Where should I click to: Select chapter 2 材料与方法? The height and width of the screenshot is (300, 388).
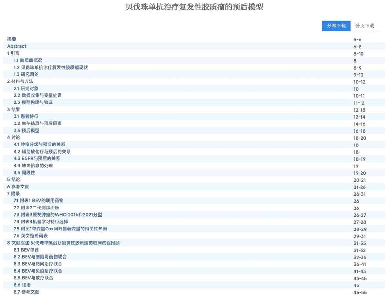[20, 81]
